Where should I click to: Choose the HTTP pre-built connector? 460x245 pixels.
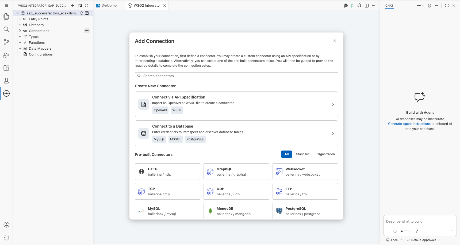(x=168, y=172)
